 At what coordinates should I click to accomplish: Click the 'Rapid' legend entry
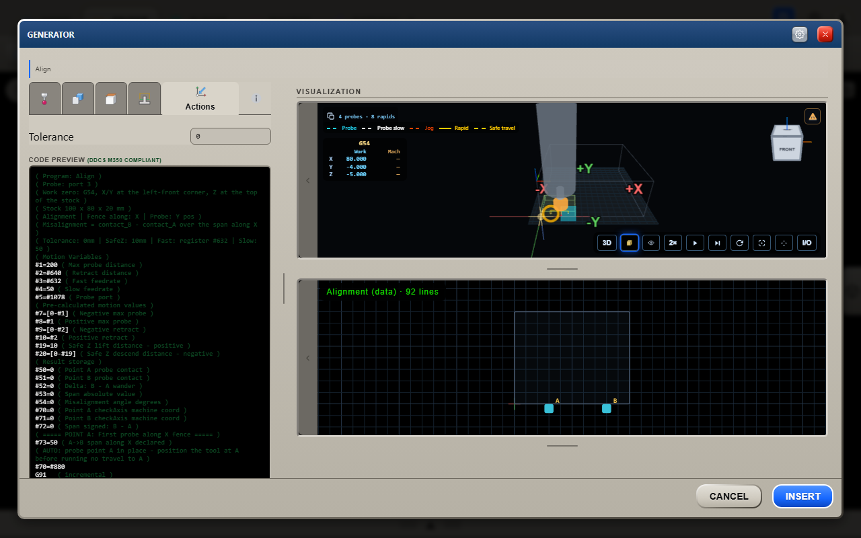coord(454,128)
